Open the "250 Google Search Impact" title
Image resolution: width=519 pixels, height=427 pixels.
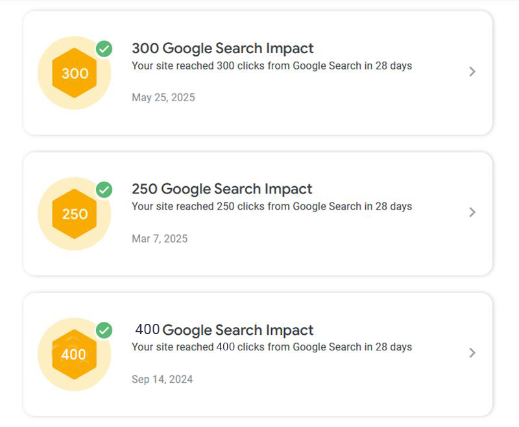tap(222, 189)
